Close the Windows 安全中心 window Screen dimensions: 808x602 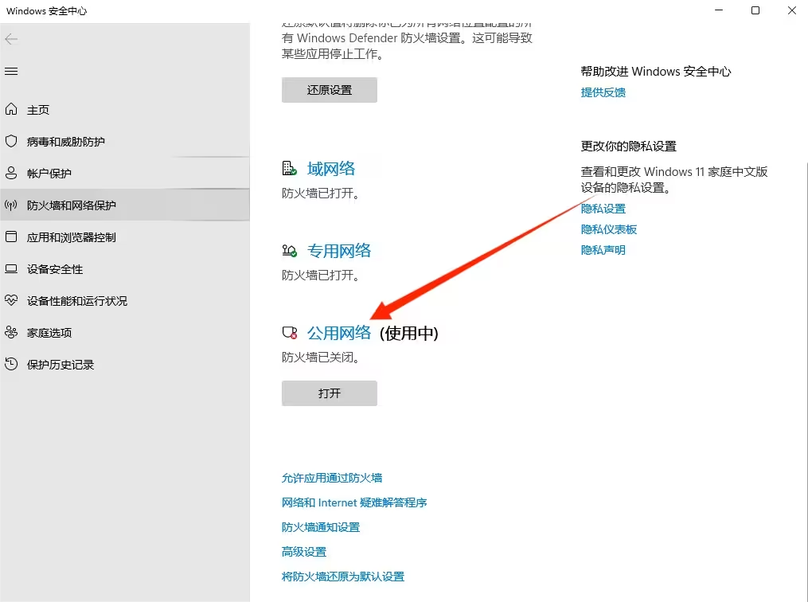(791, 10)
